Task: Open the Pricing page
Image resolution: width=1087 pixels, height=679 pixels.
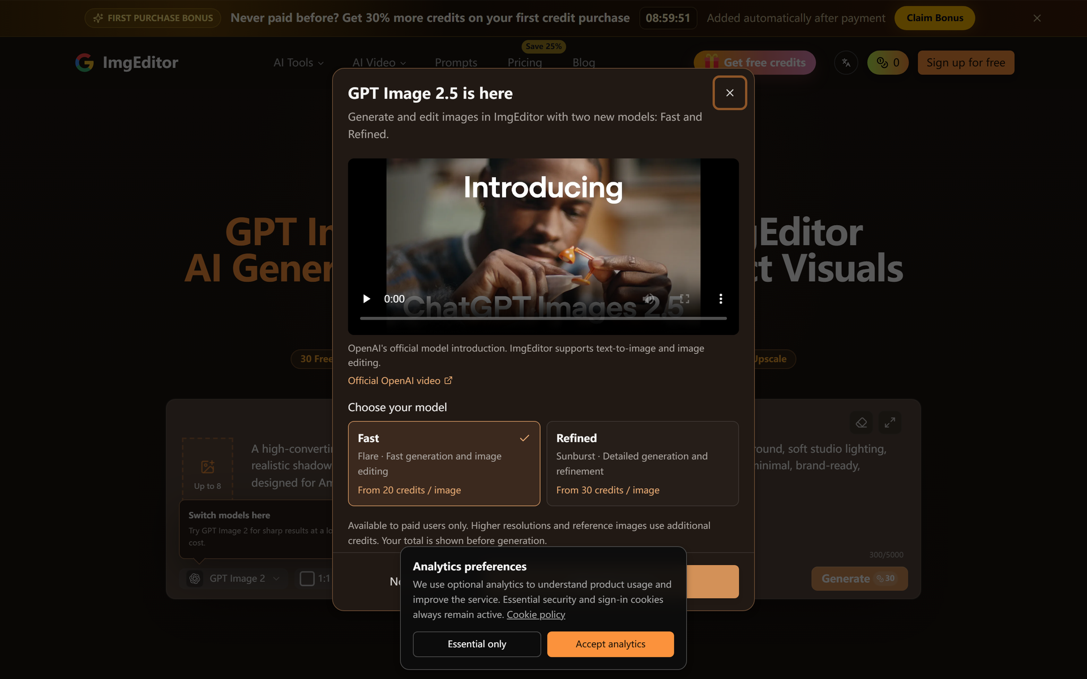Action: 525,63
